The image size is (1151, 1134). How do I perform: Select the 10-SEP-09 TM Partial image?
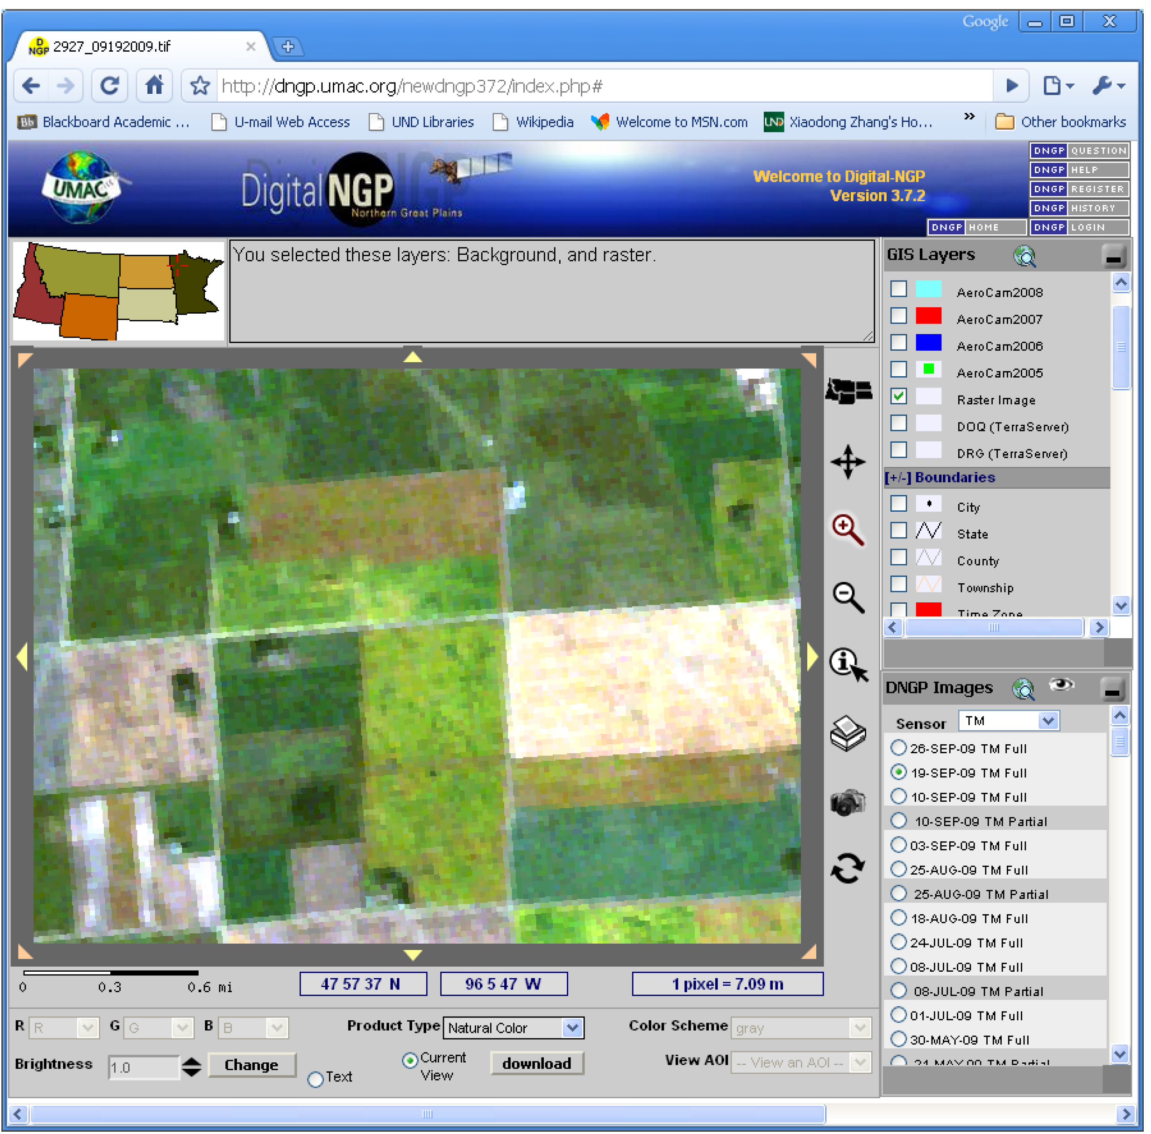(899, 820)
